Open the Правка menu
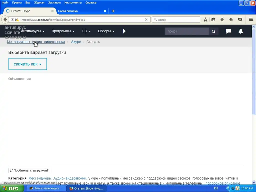This screenshot has height=192, width=256. pos(17,2)
